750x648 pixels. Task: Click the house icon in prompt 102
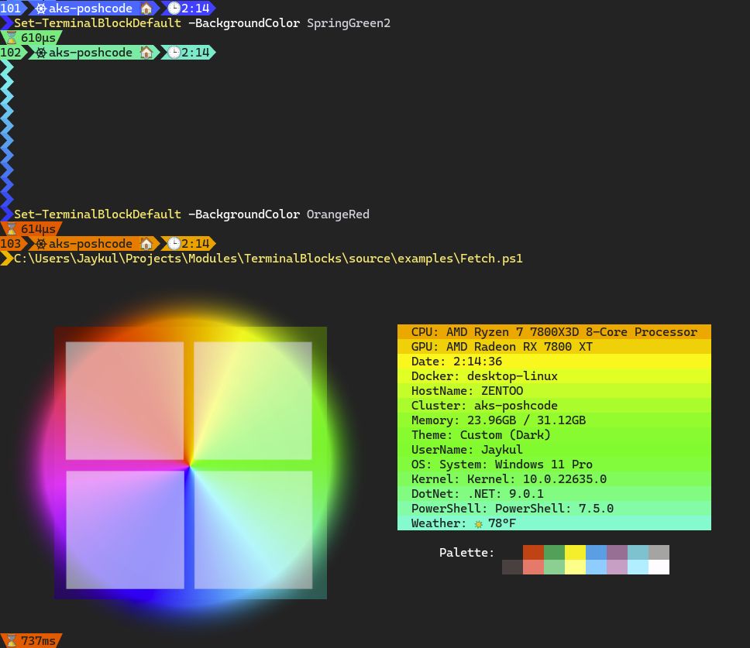point(146,52)
